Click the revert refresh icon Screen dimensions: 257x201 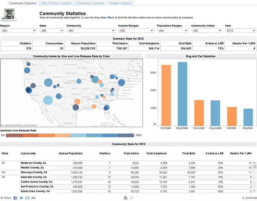click(x=131, y=198)
